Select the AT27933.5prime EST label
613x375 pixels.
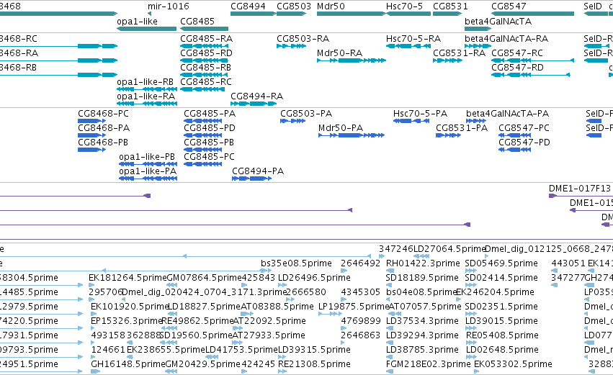click(x=269, y=335)
